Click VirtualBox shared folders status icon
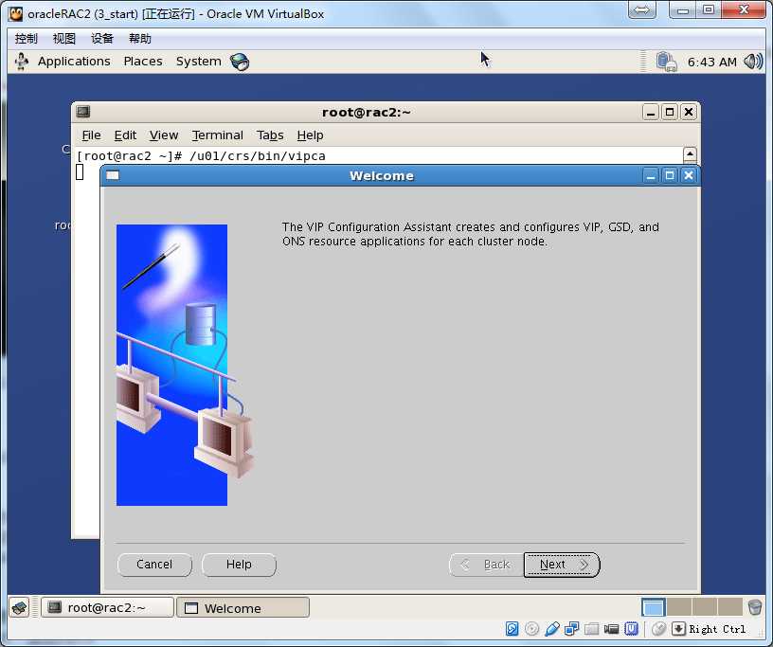This screenshot has width=773, height=647. [591, 629]
